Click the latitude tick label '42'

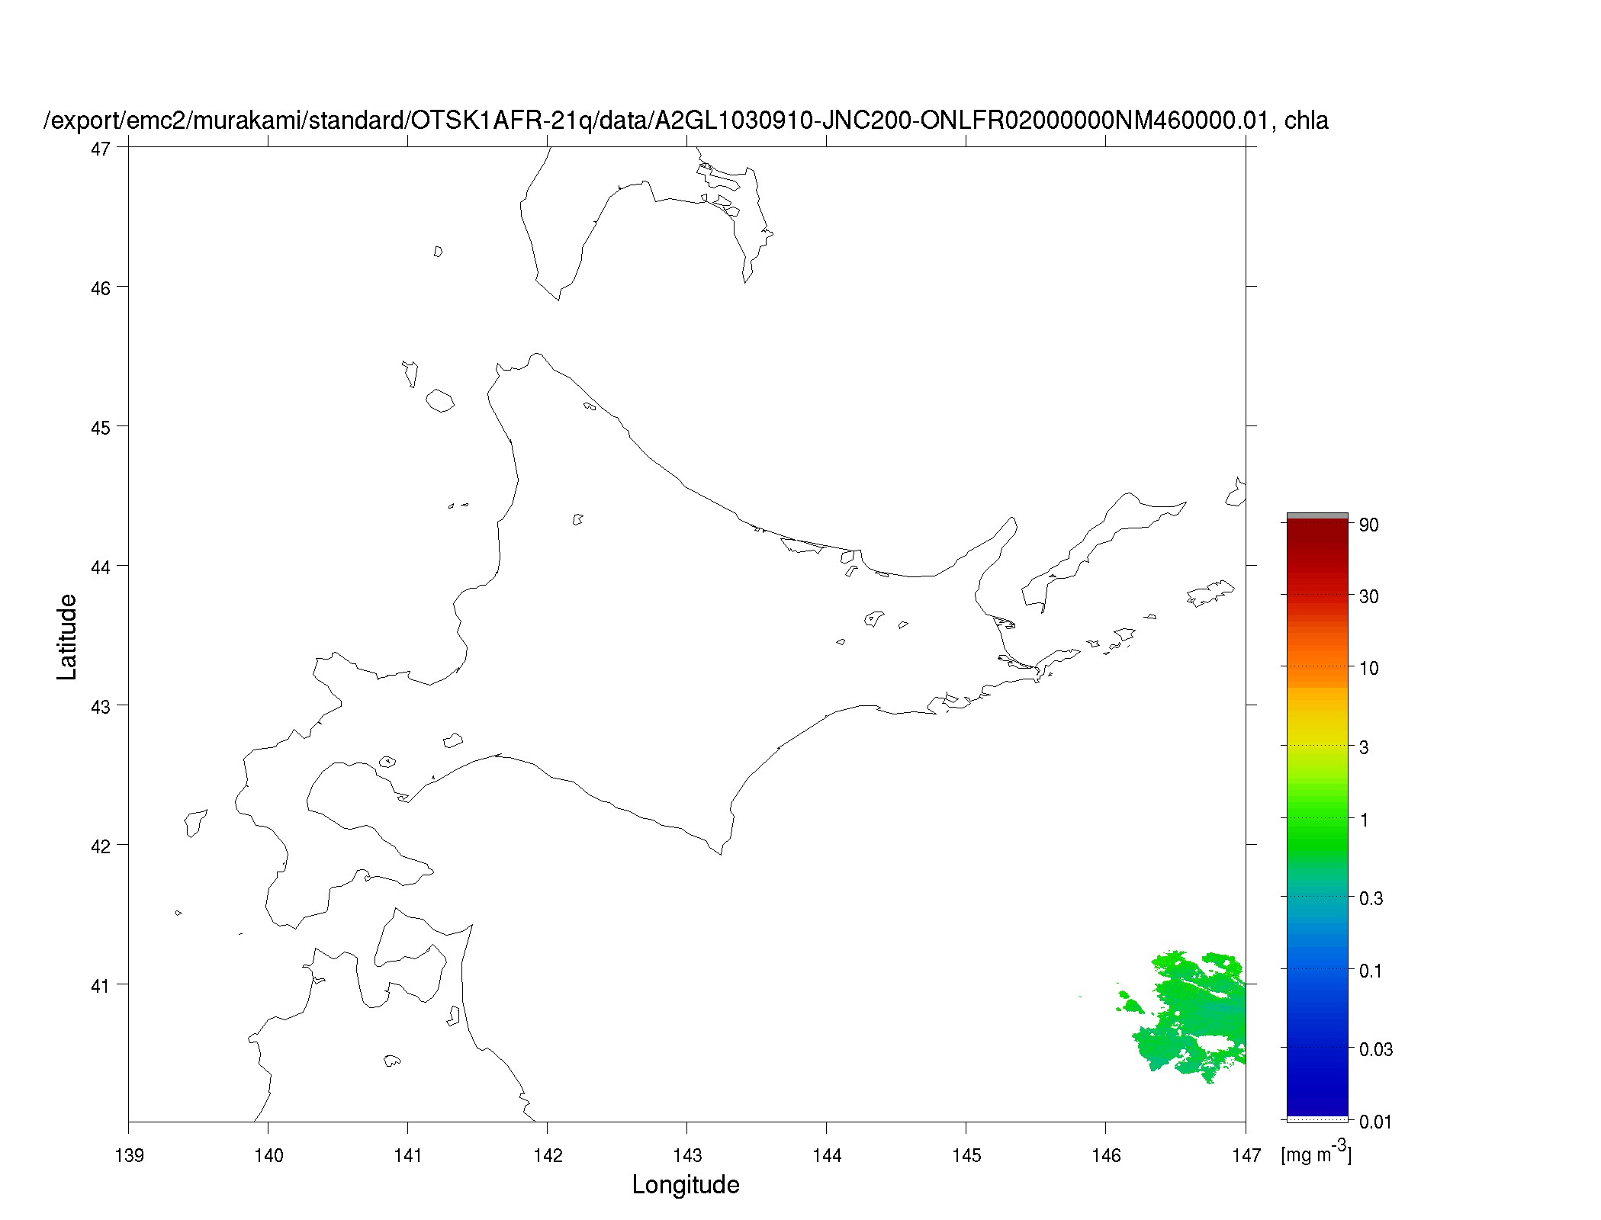pyautogui.click(x=100, y=846)
